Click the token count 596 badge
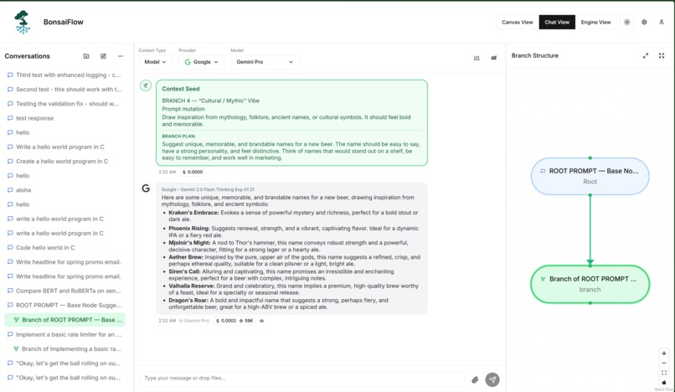The width and height of the screenshot is (675, 392). [246, 321]
